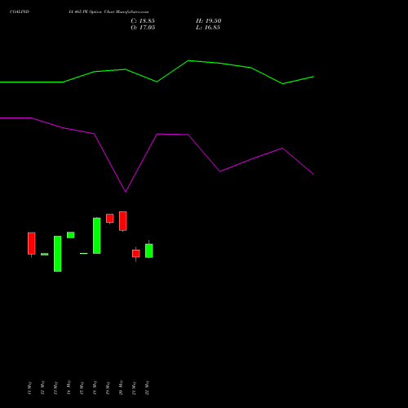Click the flat doji candle on 15 May
The image size is (408, 408).
[84, 254]
